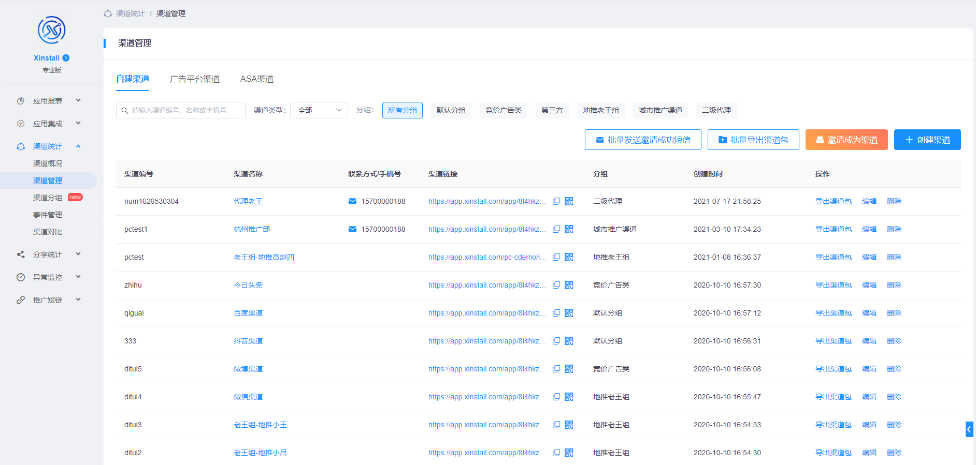Filter by 默认分组 group
Image resolution: width=976 pixels, height=465 pixels.
pyautogui.click(x=451, y=110)
